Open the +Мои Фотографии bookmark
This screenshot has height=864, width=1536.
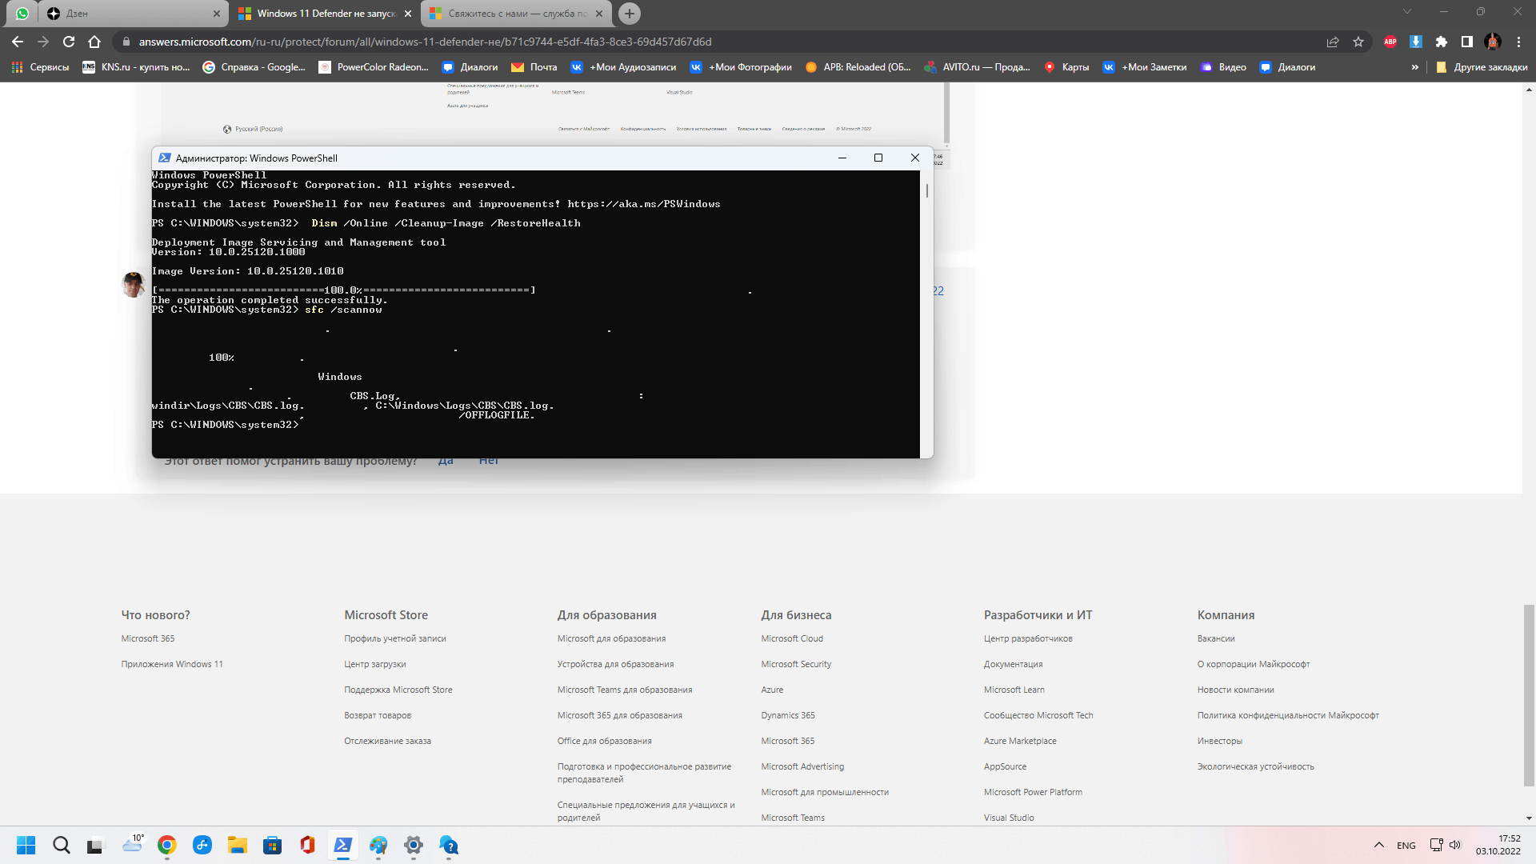point(741,67)
